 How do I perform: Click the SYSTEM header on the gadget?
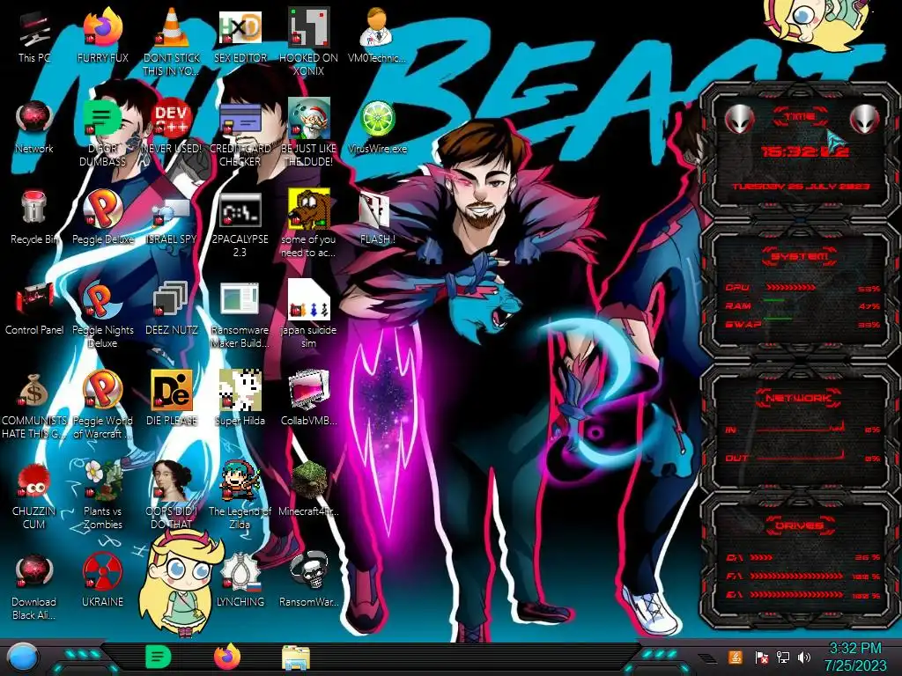[800, 256]
